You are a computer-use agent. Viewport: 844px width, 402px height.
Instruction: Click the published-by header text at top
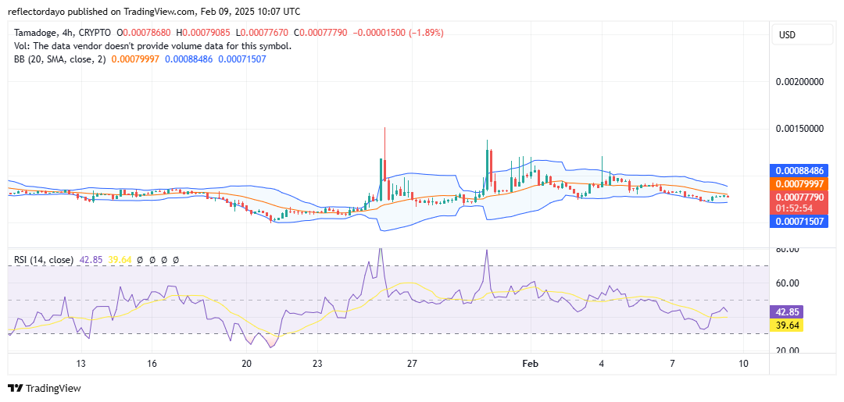[154, 11]
